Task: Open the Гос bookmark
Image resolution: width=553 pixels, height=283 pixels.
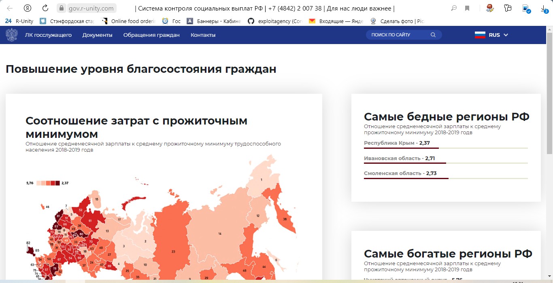Action: click(171, 21)
